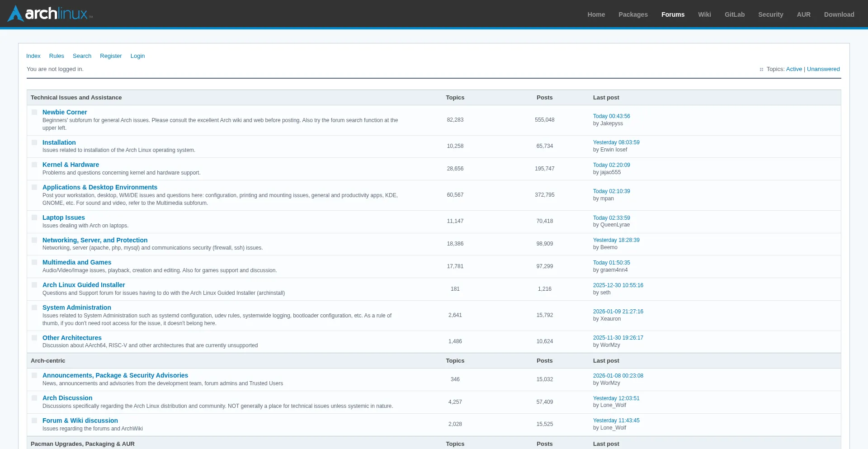The width and height of the screenshot is (868, 449).
Task: Click the icon beside Multimedia and Games
Action: click(x=34, y=262)
